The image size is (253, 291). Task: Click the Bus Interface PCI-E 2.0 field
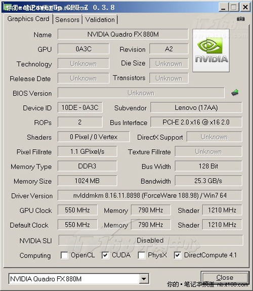[196, 122]
